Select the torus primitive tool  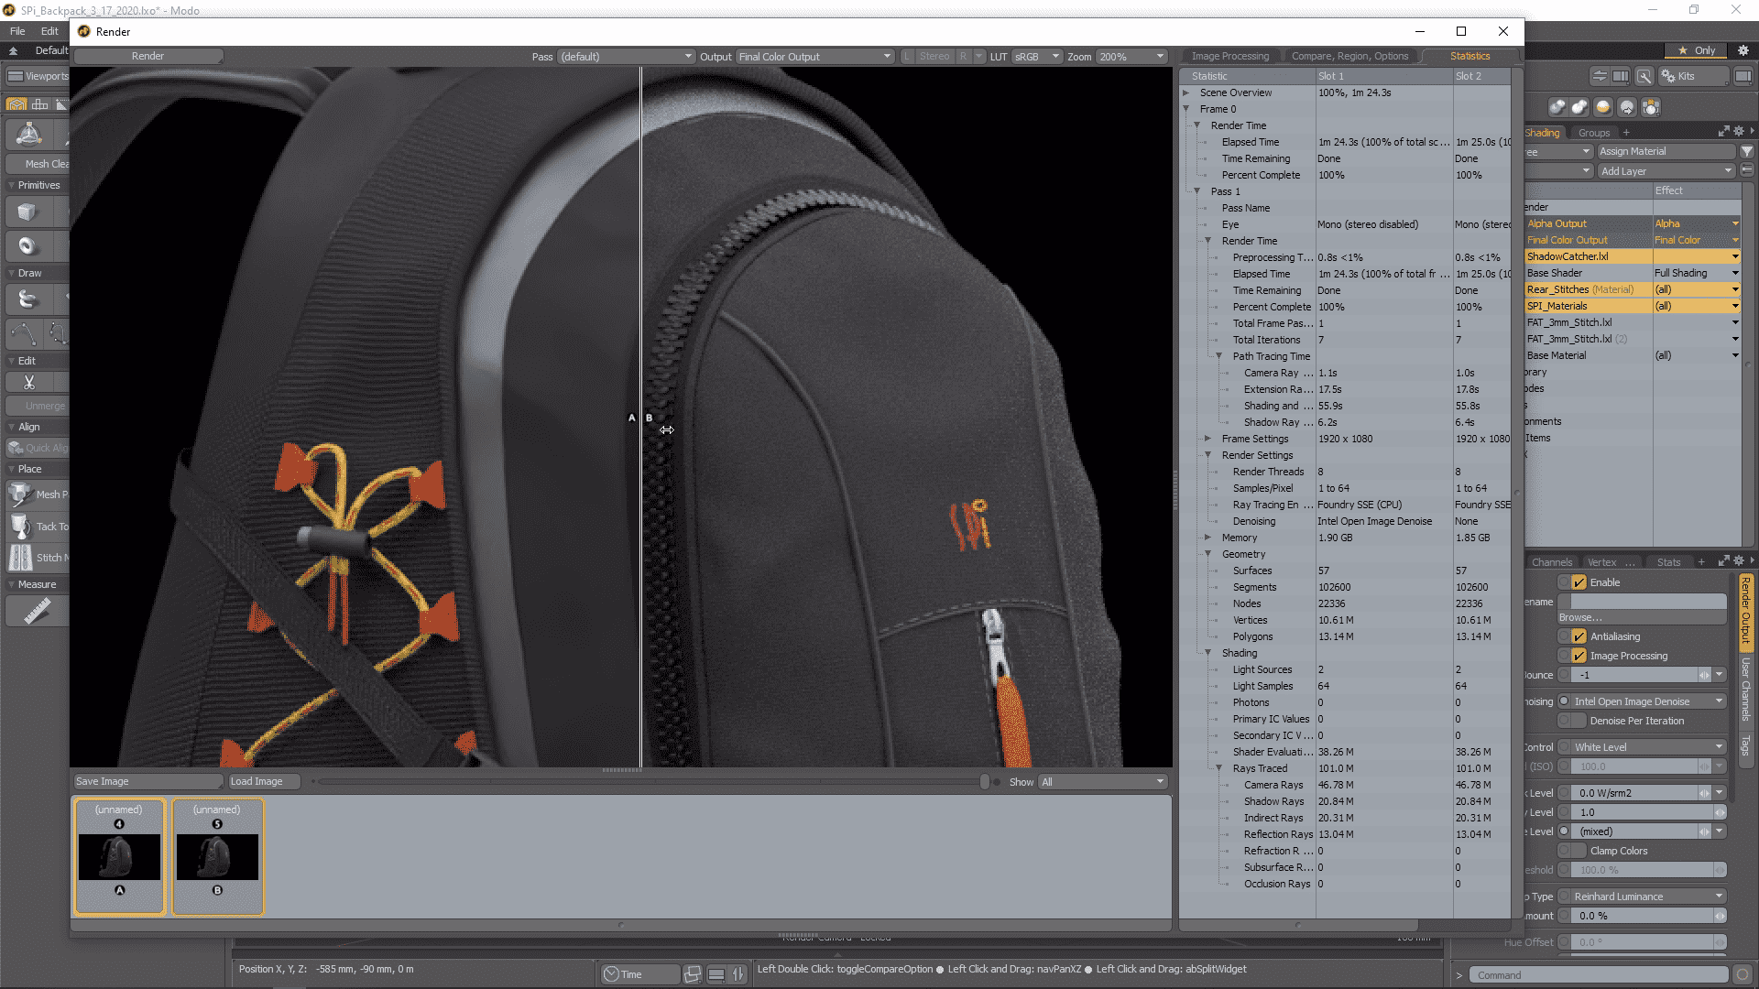(27, 245)
